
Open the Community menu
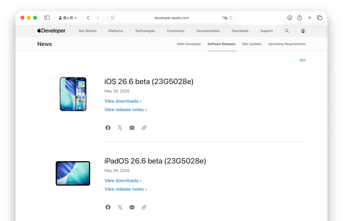176,31
